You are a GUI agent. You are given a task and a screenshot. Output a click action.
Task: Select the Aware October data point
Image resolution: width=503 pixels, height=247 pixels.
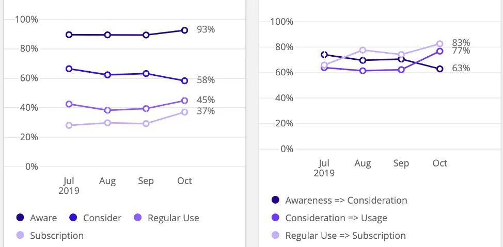click(x=184, y=30)
